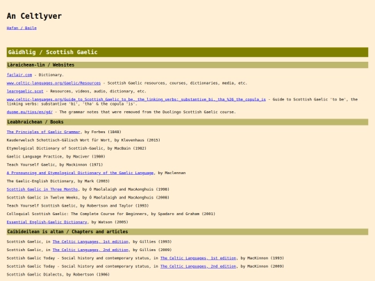Open the faclair.com dictionary link
The width and height of the screenshot is (375, 281).
click(19, 75)
